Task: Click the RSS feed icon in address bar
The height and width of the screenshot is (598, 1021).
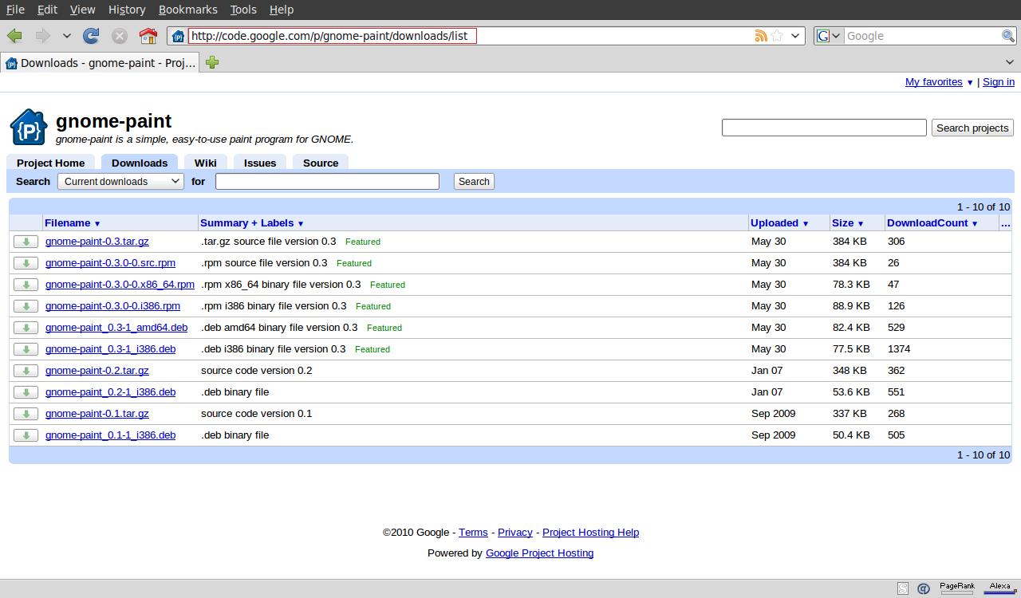Action: point(761,36)
